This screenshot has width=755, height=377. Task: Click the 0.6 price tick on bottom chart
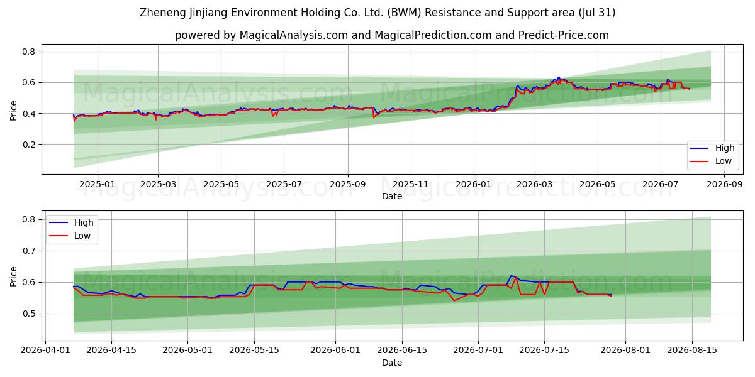[x=30, y=282]
